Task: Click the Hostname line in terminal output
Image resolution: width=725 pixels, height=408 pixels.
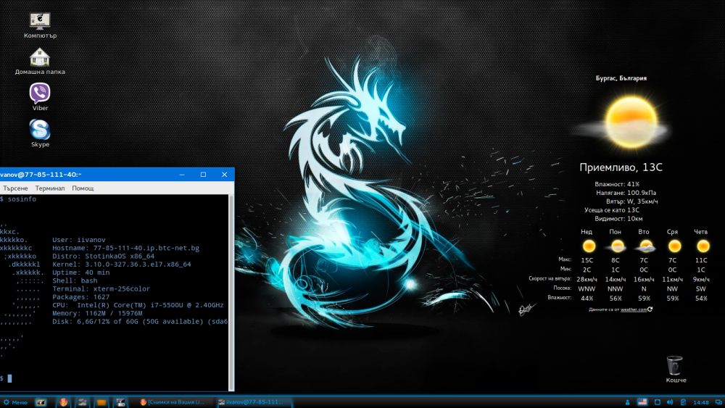Action: pos(125,248)
